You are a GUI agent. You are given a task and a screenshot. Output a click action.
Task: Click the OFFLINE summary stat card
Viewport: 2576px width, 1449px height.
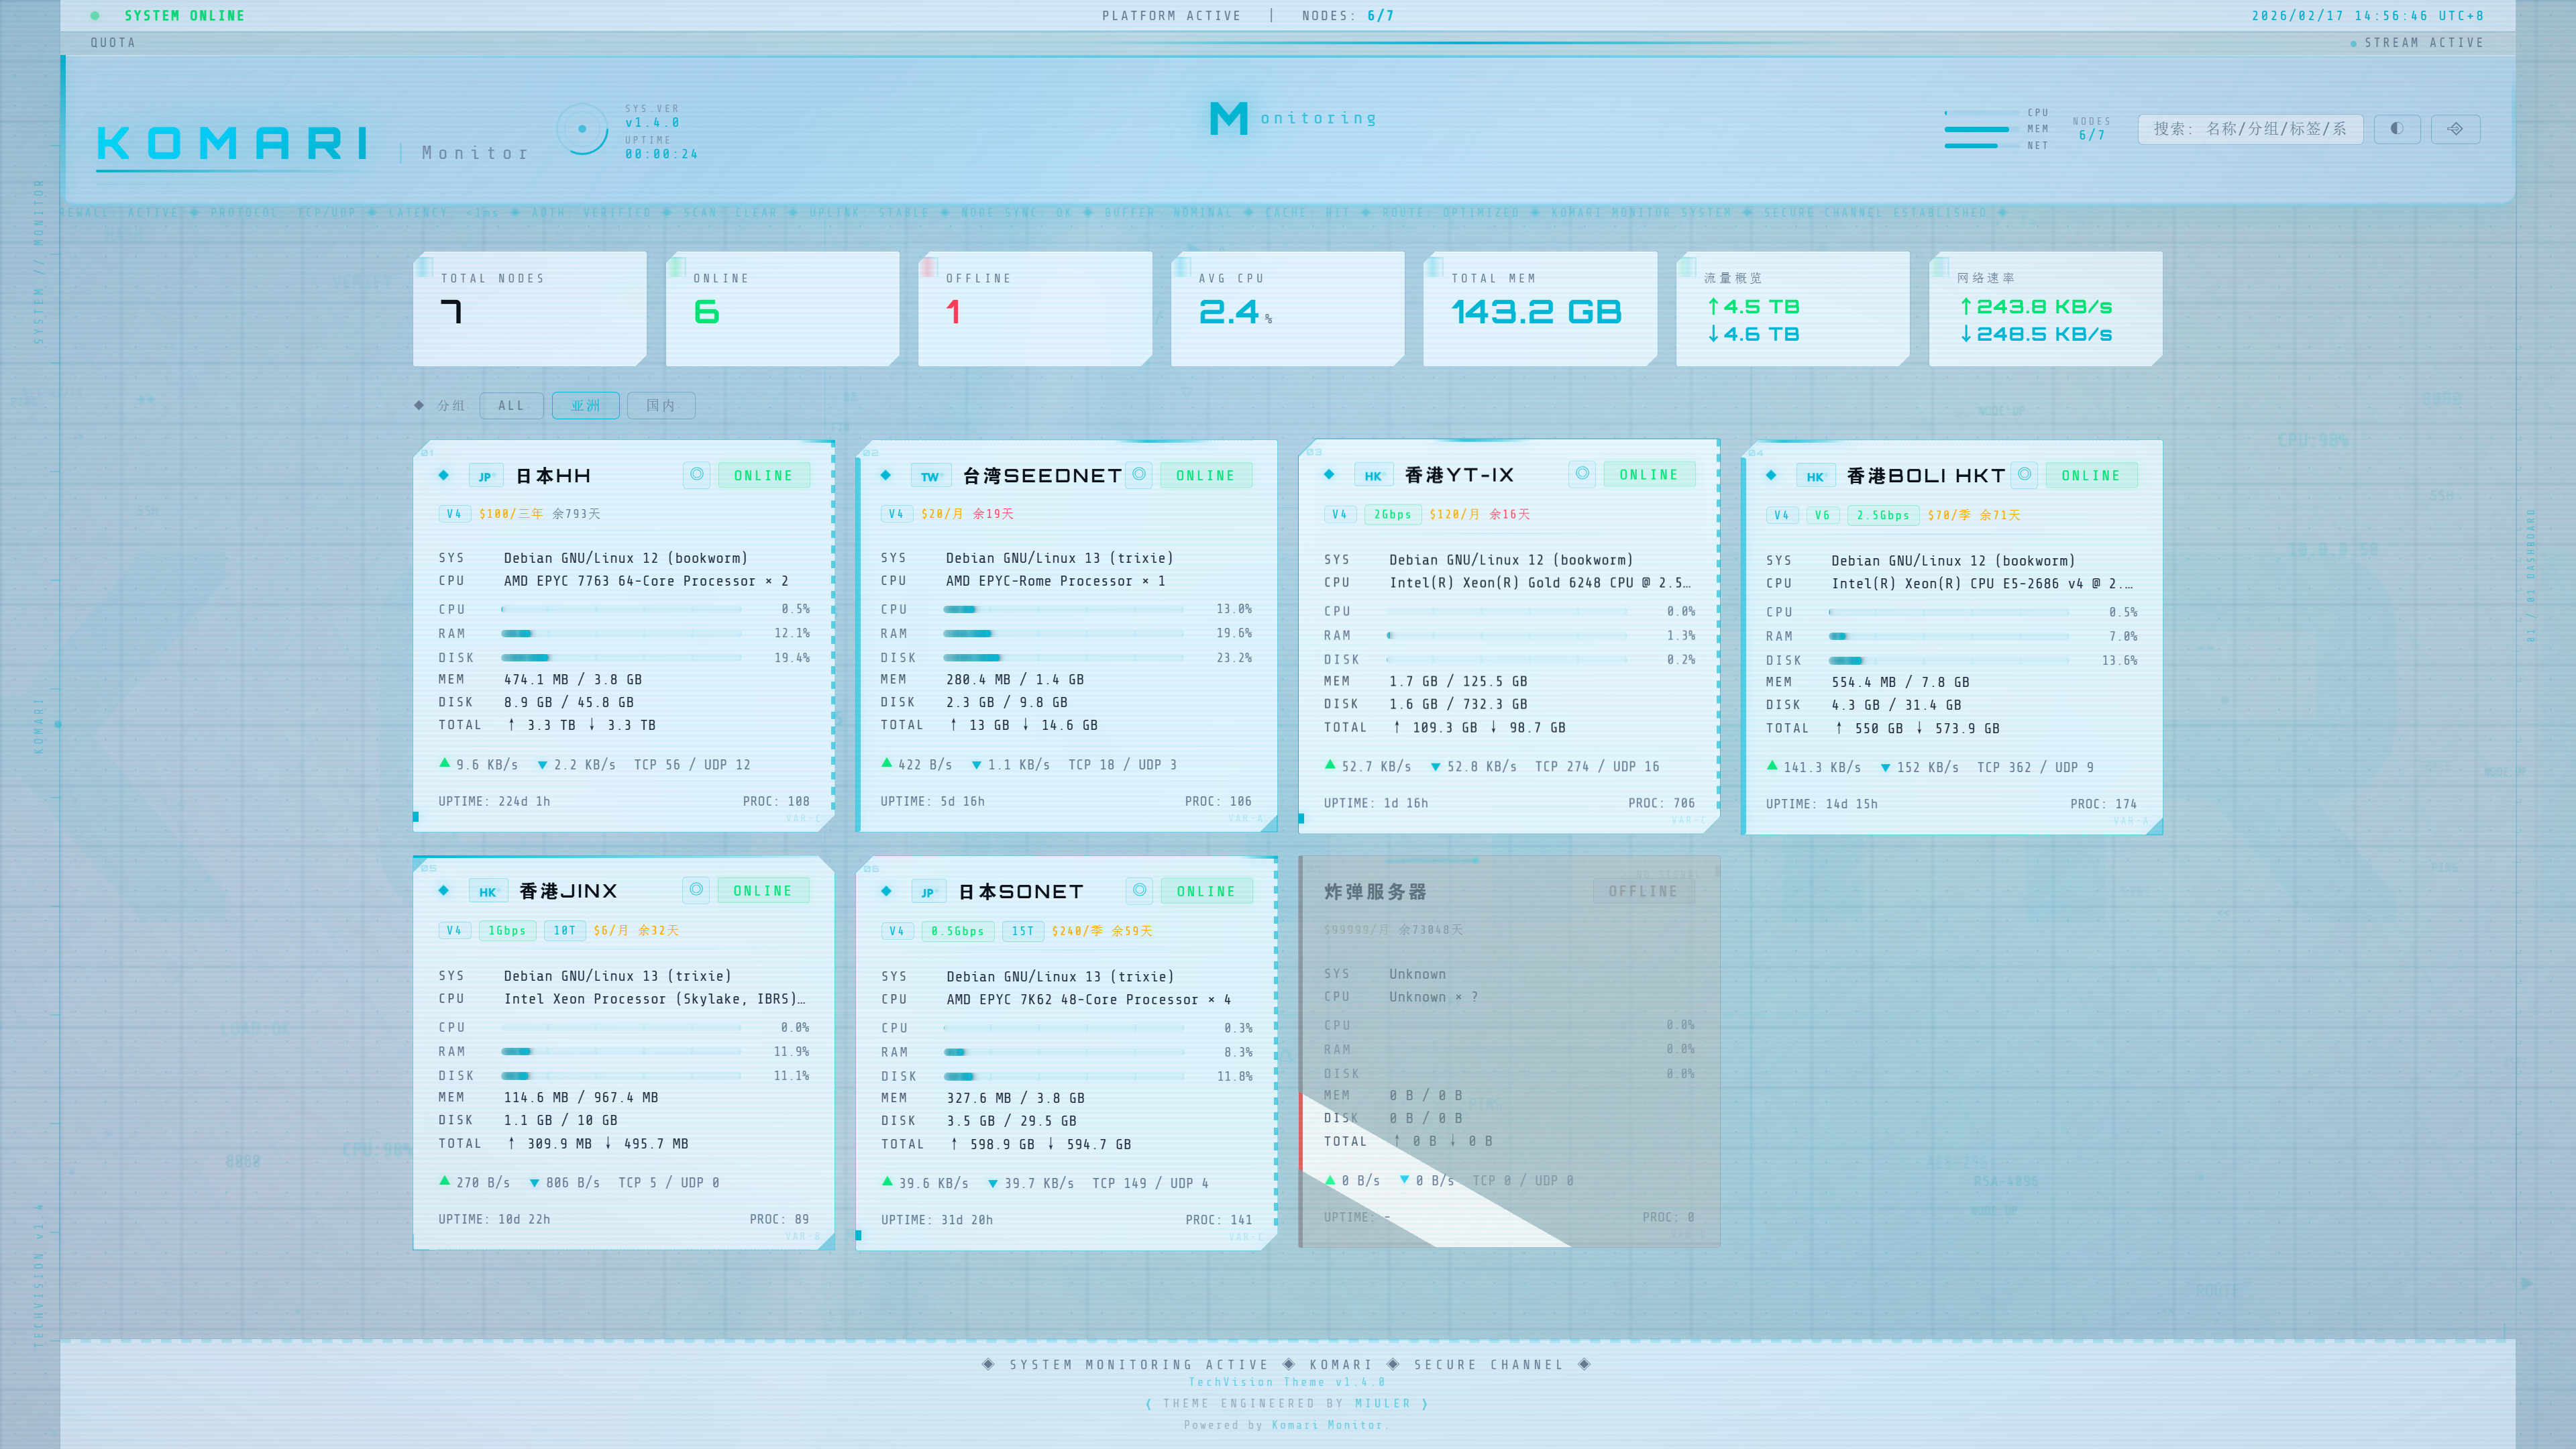coord(1034,308)
